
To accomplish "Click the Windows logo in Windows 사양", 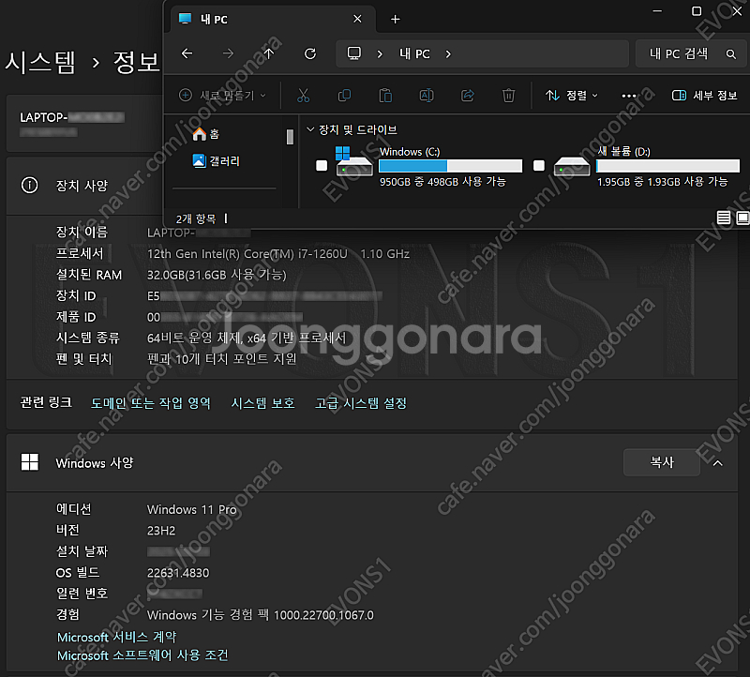I will coord(30,462).
